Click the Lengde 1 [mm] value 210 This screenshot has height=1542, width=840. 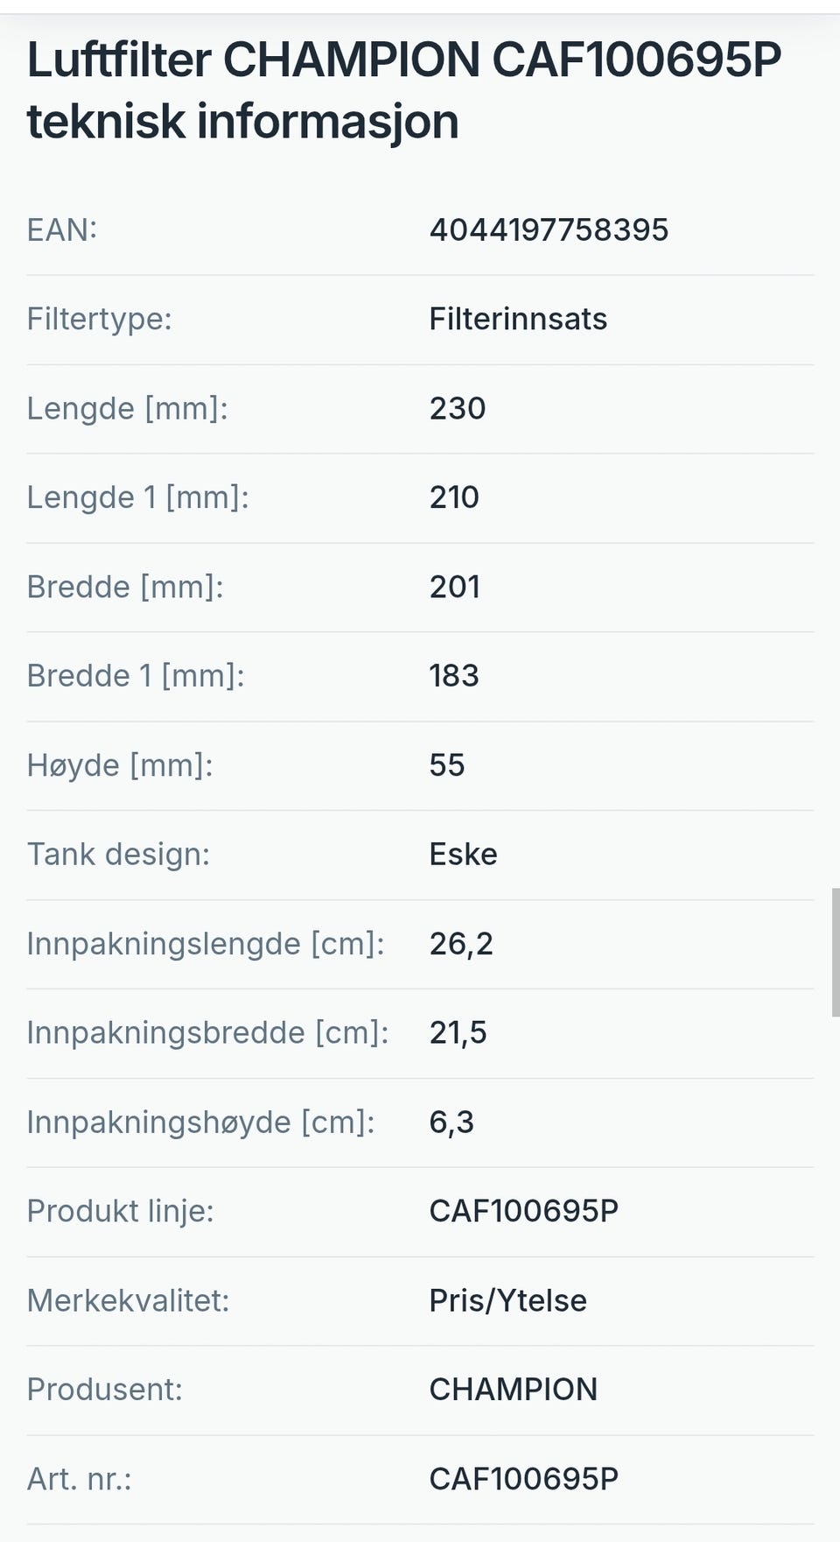click(454, 498)
